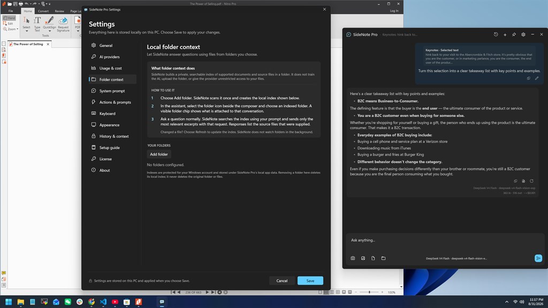Image resolution: width=548 pixels, height=308 pixels.
Task: Open History & context settings
Action: click(x=112, y=136)
